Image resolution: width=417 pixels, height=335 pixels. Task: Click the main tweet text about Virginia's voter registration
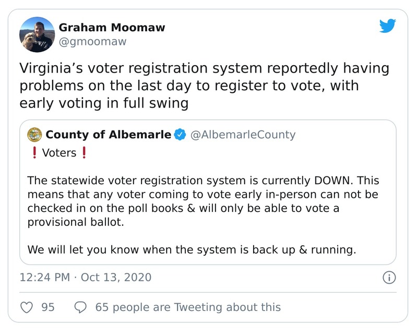click(x=204, y=86)
